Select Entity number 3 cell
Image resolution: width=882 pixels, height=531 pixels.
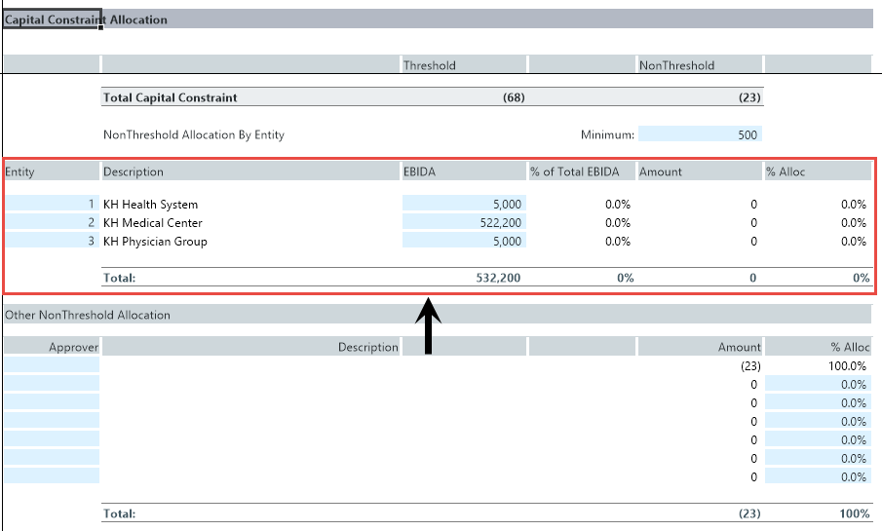(52, 242)
